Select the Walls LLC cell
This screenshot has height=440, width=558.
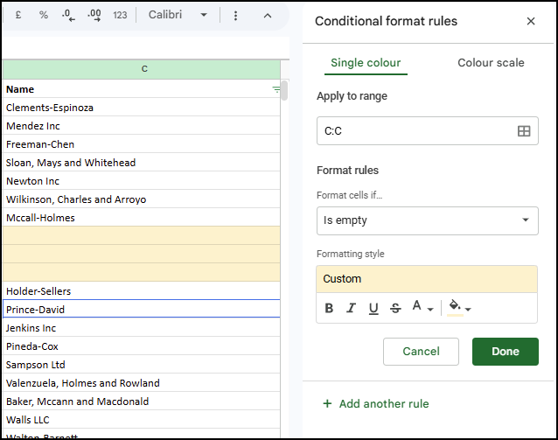[x=142, y=420]
